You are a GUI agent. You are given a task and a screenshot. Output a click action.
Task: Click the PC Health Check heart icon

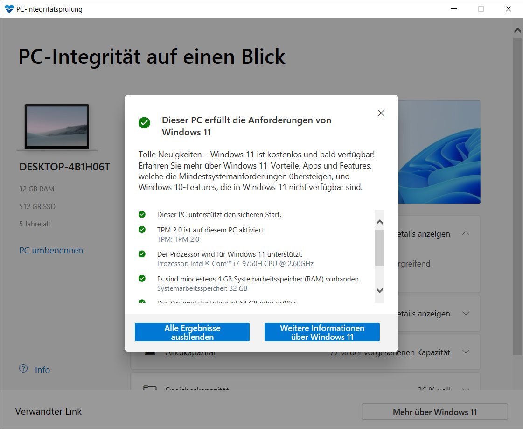click(9, 9)
